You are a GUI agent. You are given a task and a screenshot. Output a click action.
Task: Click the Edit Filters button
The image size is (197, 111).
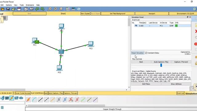click(146, 84)
